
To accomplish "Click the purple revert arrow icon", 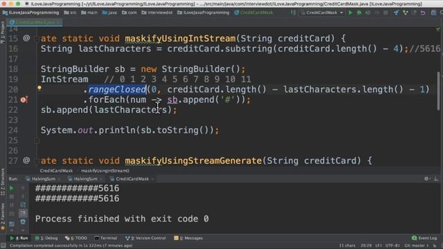I will click(x=423, y=12).
